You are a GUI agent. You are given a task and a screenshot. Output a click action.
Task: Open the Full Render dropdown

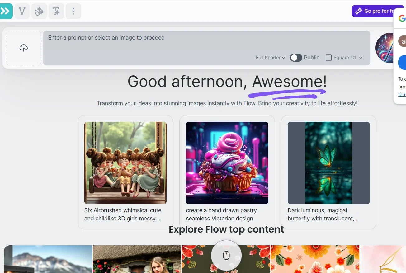tap(270, 58)
